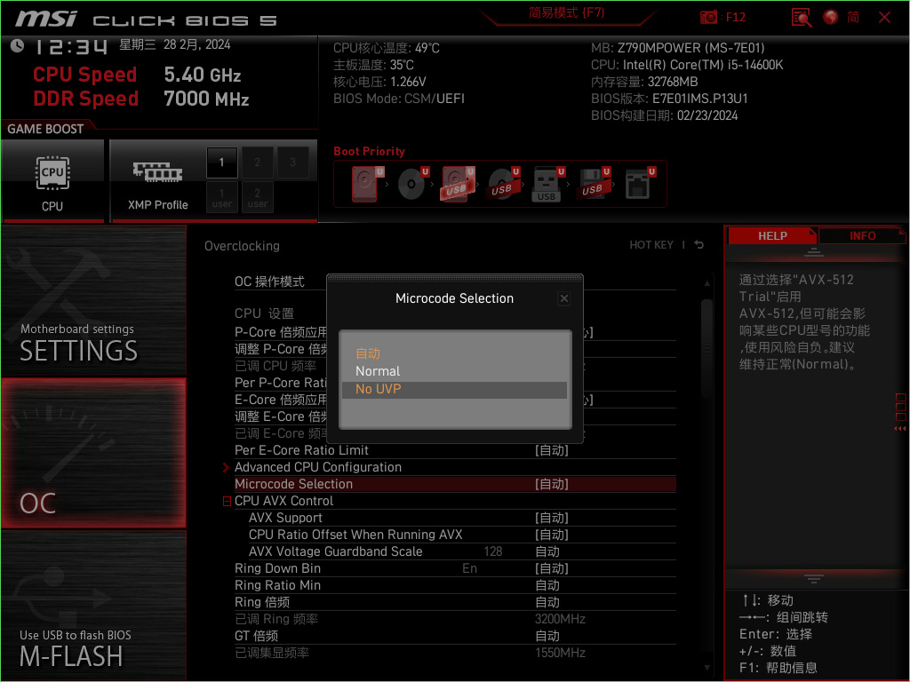Open the language globe icon
This screenshot has height=682, width=910.
(831, 18)
